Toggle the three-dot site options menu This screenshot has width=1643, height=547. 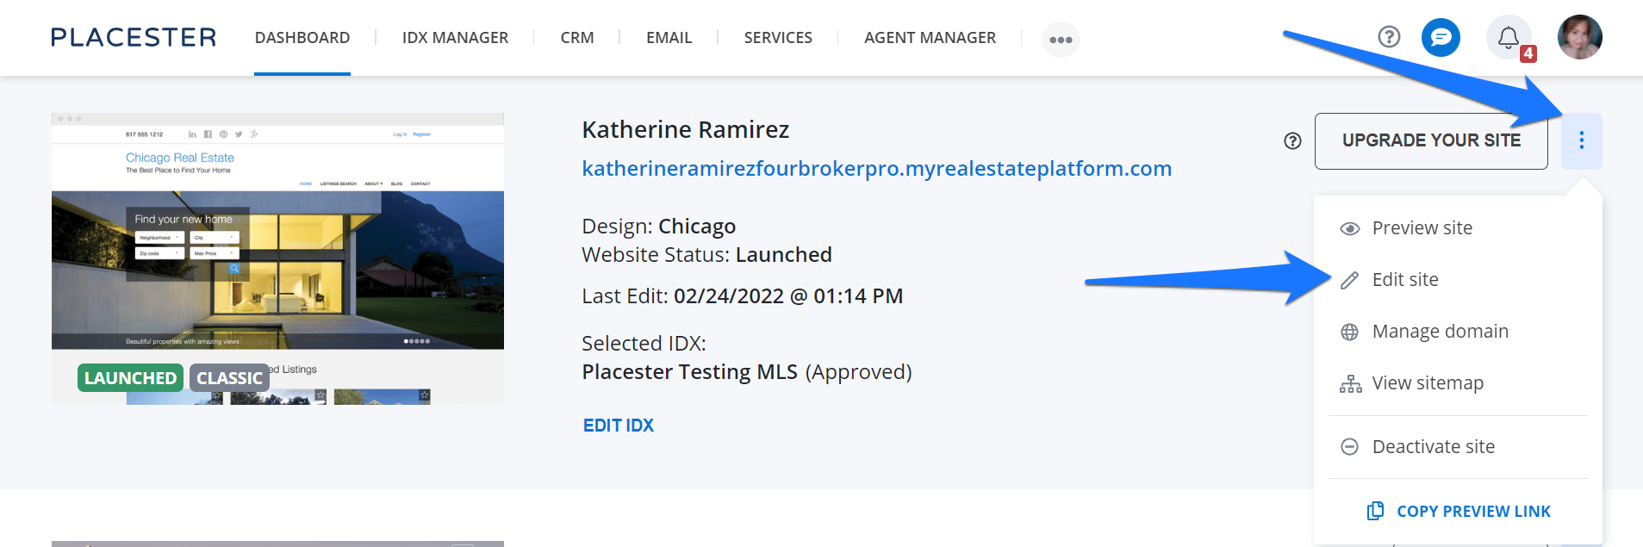(x=1582, y=140)
